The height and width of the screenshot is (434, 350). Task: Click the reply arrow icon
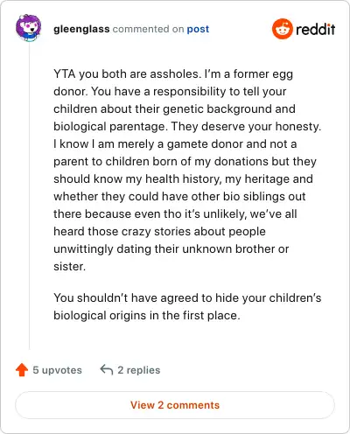[x=107, y=370]
